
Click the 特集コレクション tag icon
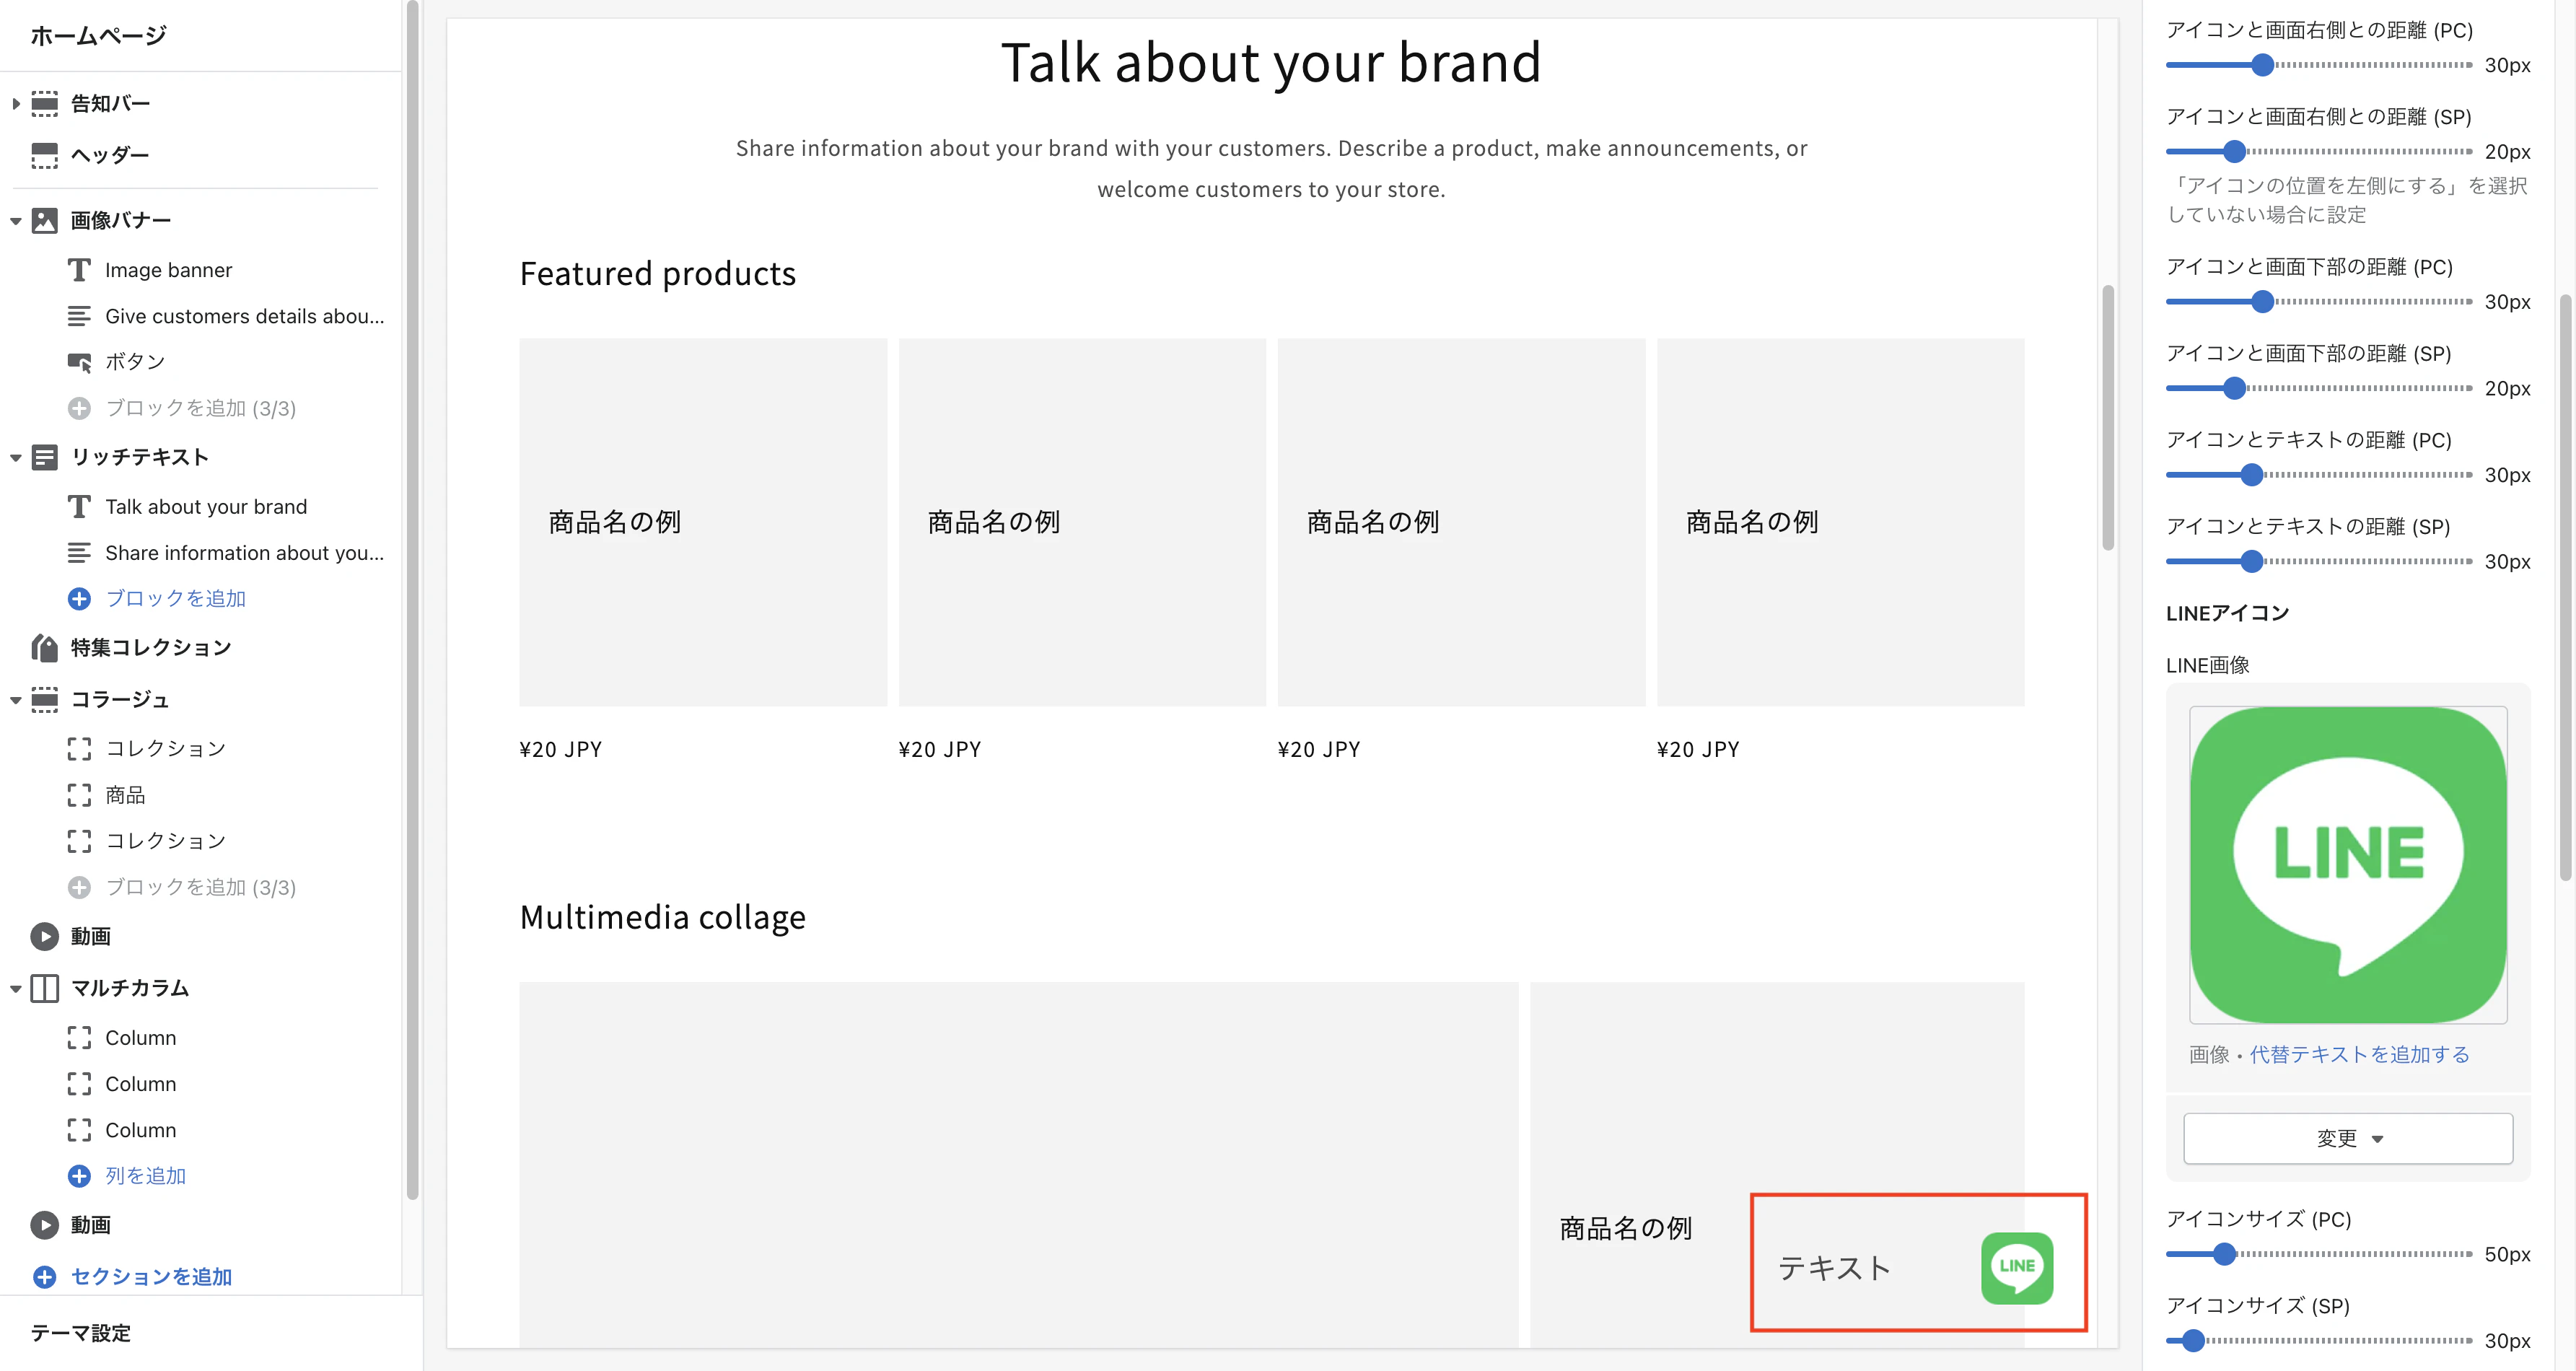pos(45,647)
